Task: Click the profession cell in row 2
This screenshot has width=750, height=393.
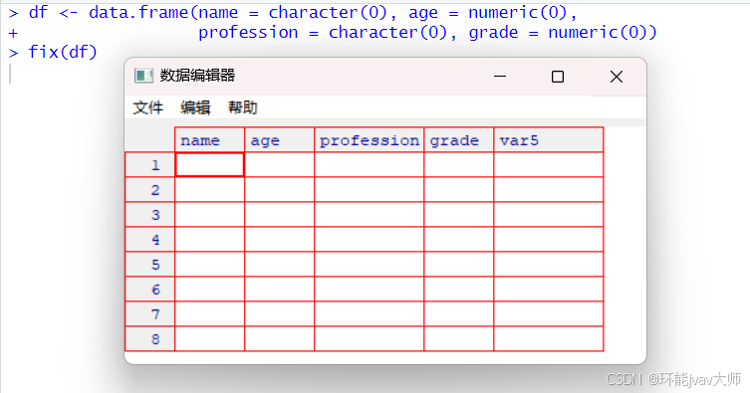Action: click(x=369, y=190)
